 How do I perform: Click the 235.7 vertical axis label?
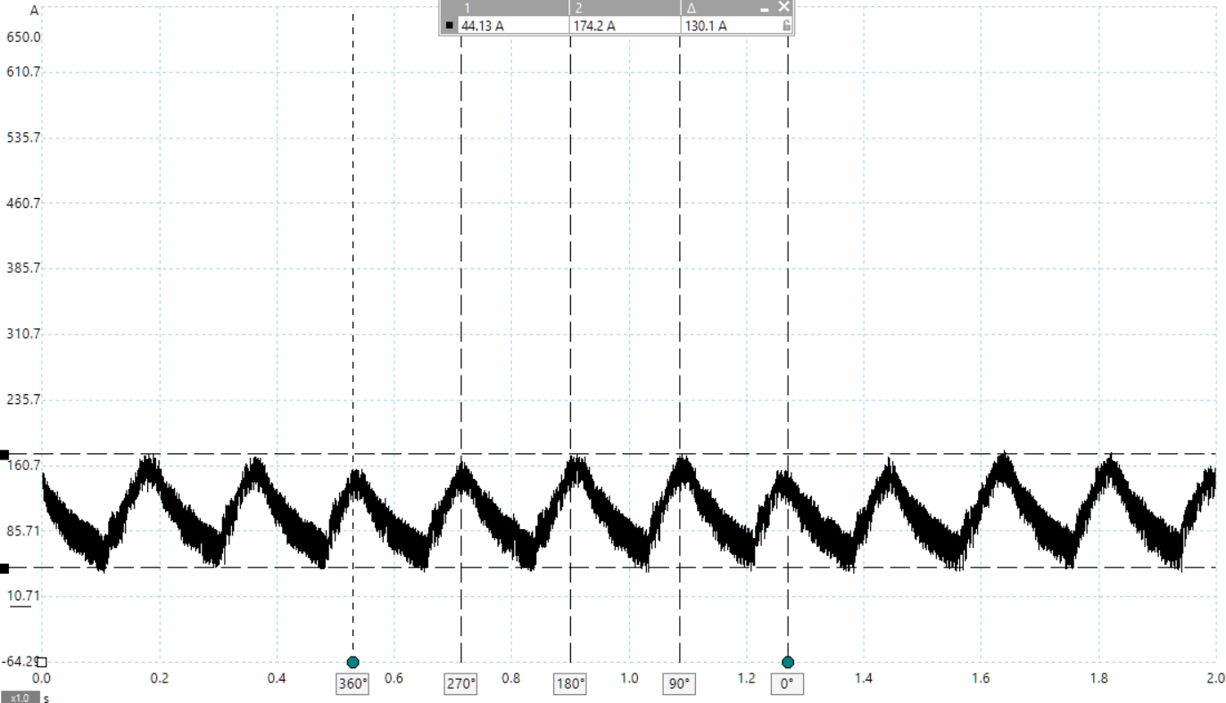coord(24,399)
